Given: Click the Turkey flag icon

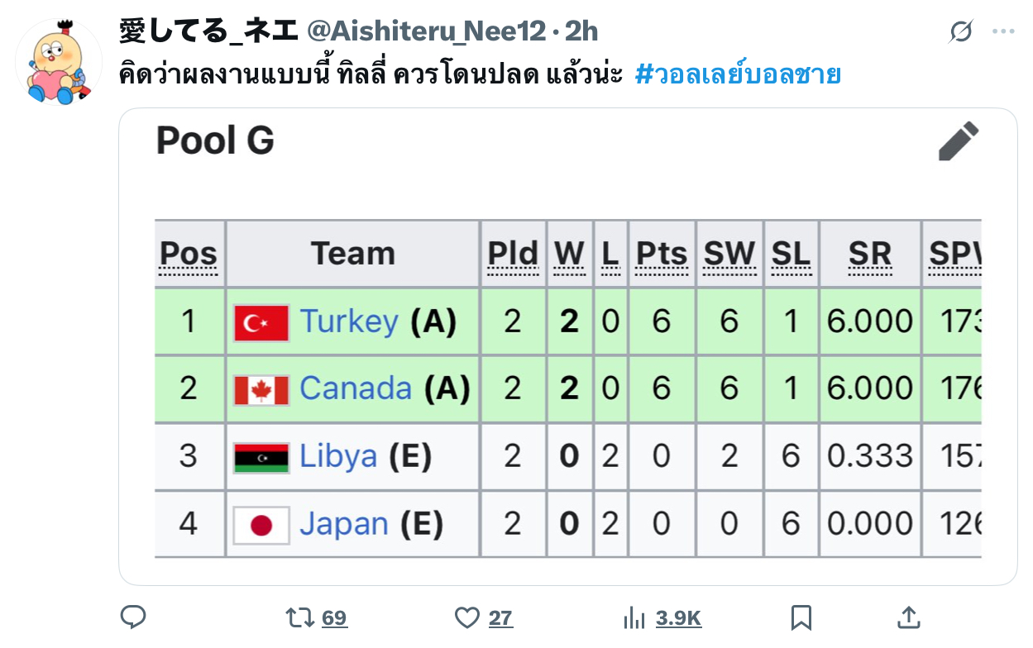Looking at the screenshot, I should point(261,322).
